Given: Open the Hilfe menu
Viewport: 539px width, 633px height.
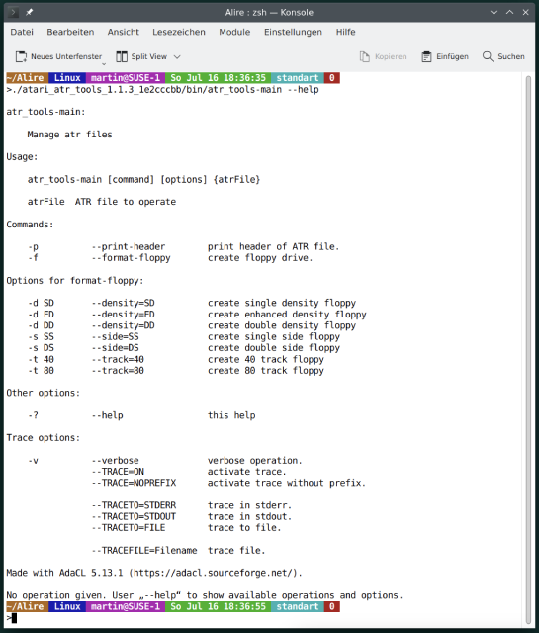Looking at the screenshot, I should [x=345, y=32].
